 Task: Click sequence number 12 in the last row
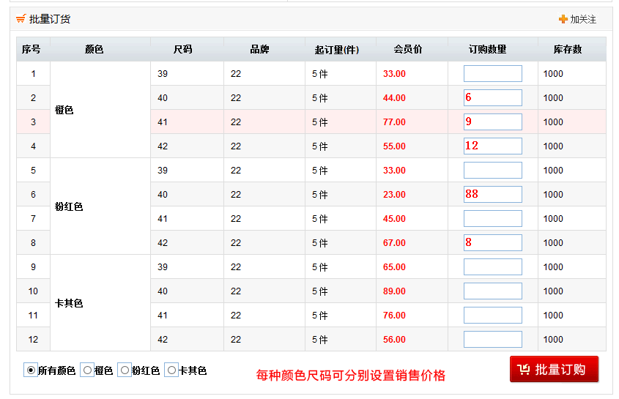point(33,340)
